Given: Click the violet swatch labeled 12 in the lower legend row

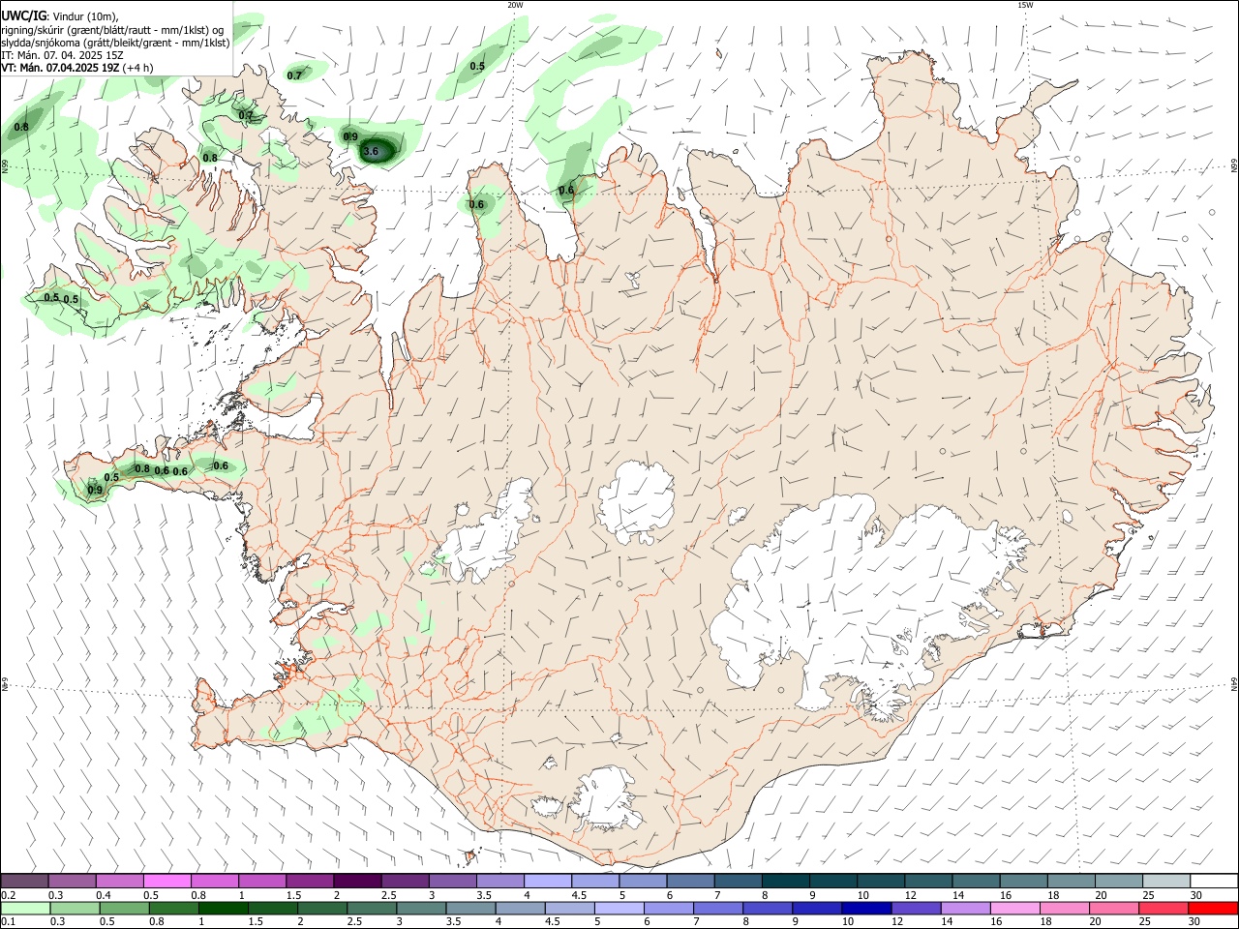Looking at the screenshot, I should tap(916, 908).
